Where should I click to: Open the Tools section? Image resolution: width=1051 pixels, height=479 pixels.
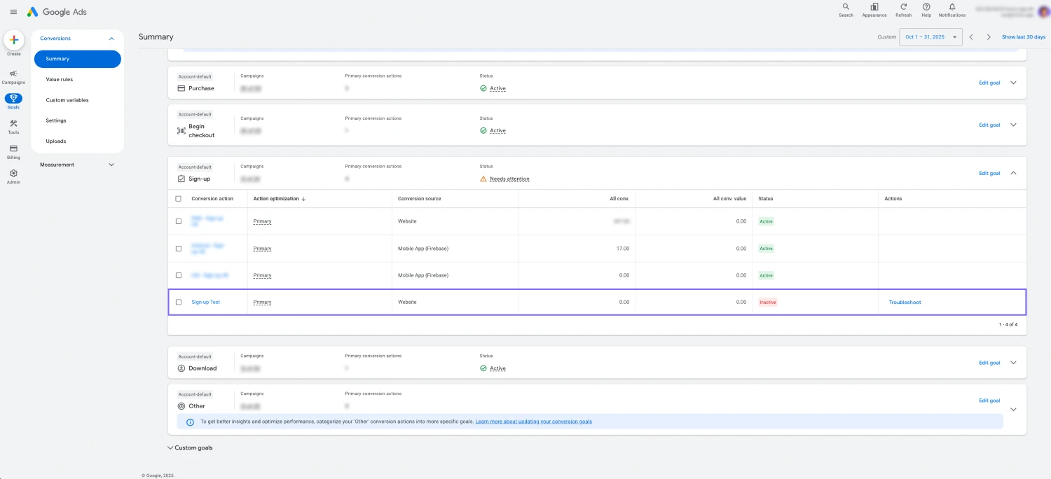(x=13, y=126)
